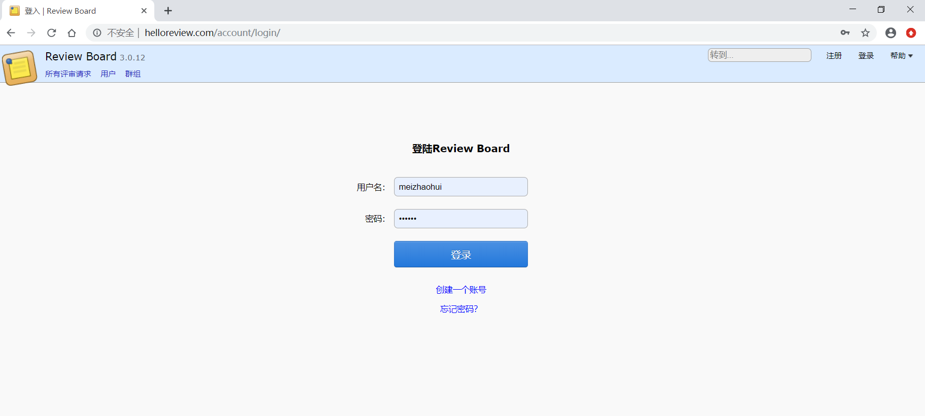Bookmark this page with star icon
The width and height of the screenshot is (925, 416).
865,33
